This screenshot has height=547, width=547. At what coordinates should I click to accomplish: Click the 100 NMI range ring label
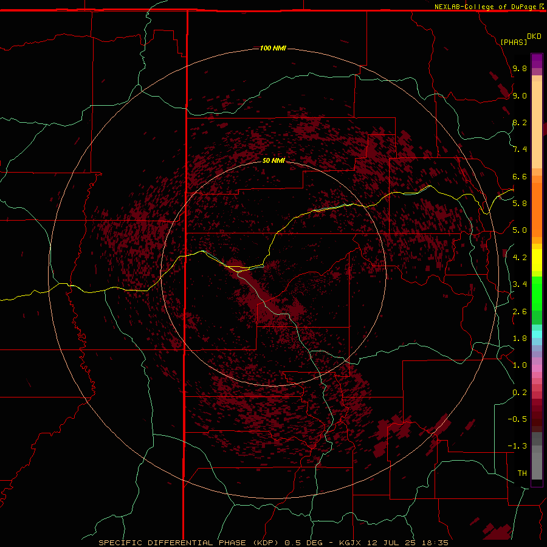click(273, 48)
